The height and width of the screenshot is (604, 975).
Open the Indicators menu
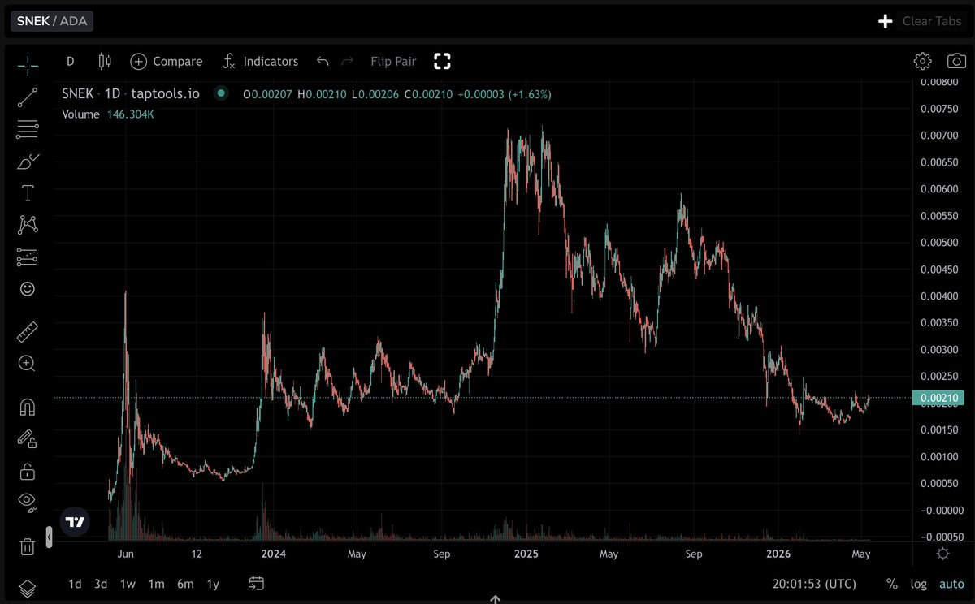click(x=260, y=61)
